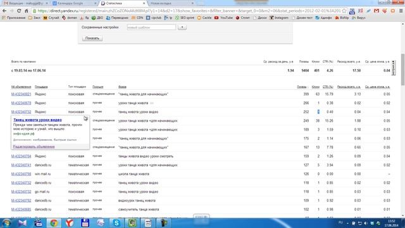Select the highlighted clicks value in the 252 impressions row
Image resolution: width=405 pixels, height=228 pixels.
coord(318,112)
